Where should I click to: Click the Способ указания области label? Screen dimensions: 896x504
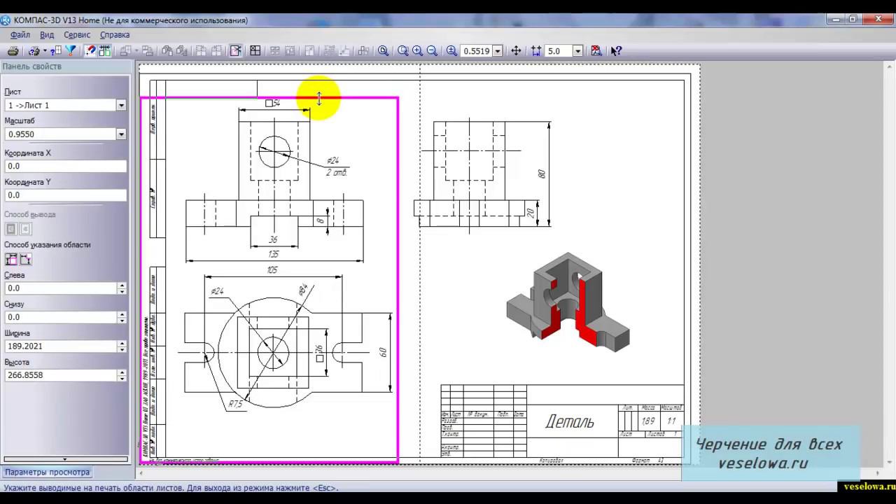pyautogui.click(x=48, y=245)
